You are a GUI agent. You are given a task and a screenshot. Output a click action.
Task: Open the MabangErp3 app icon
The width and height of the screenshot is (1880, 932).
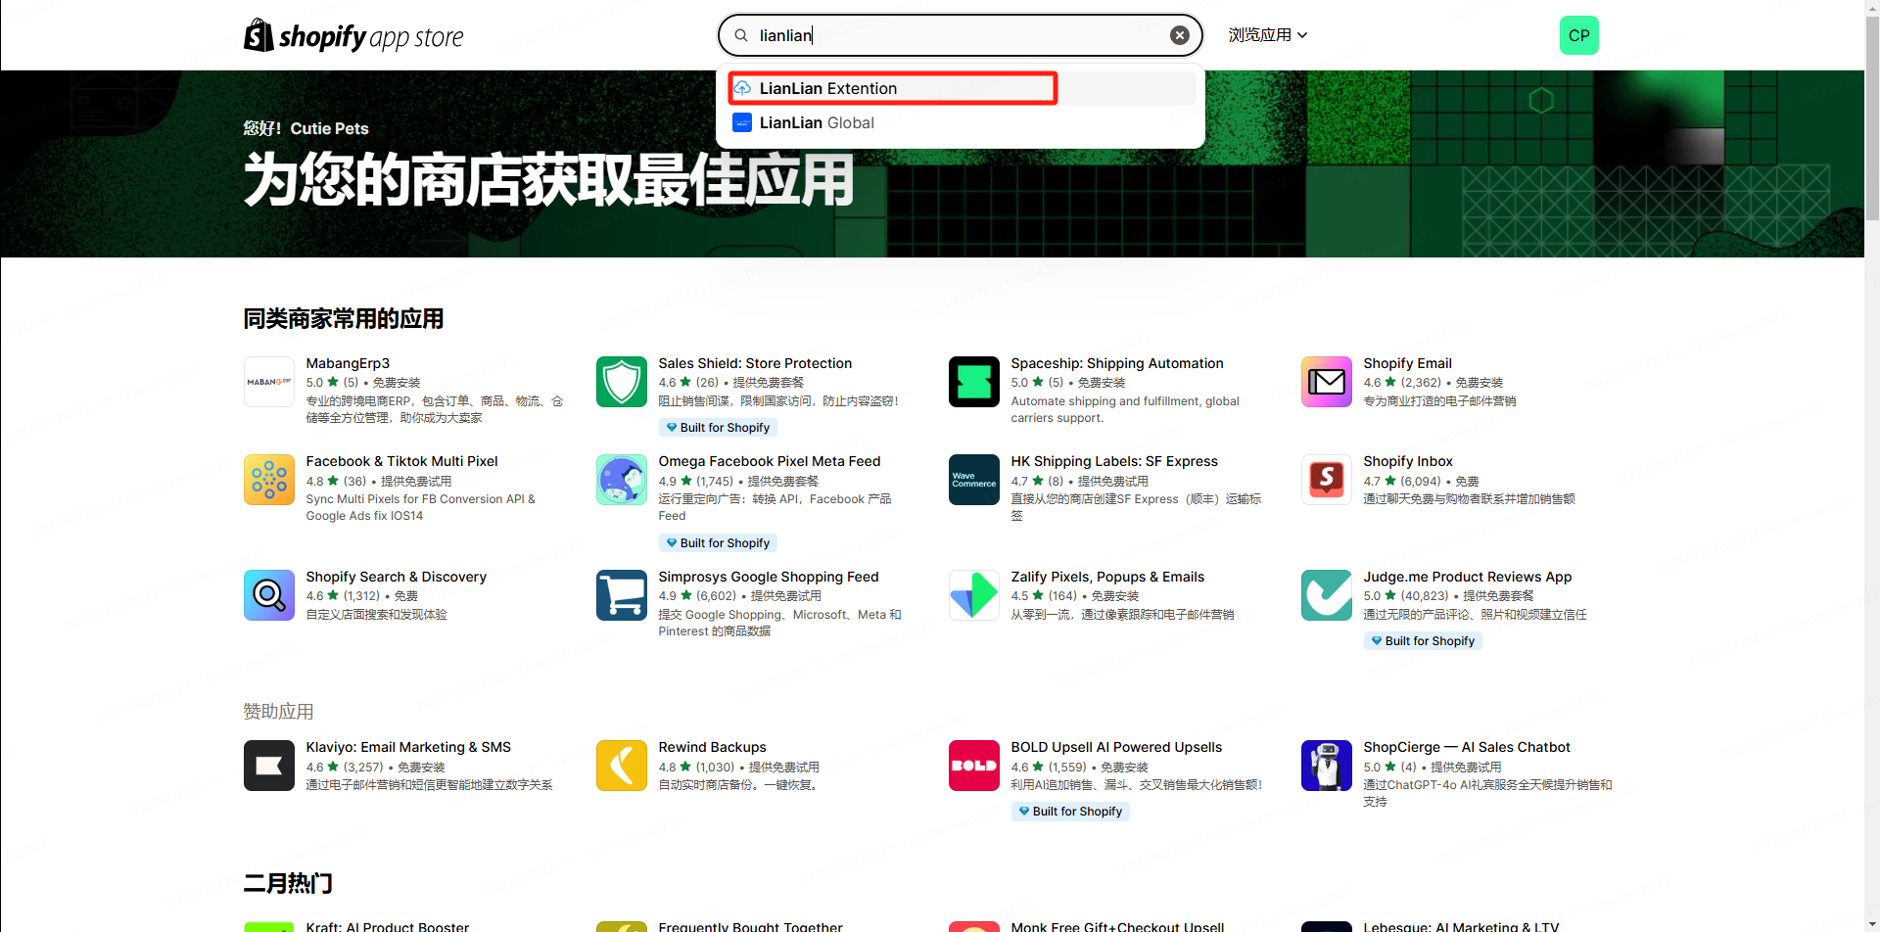[269, 382]
